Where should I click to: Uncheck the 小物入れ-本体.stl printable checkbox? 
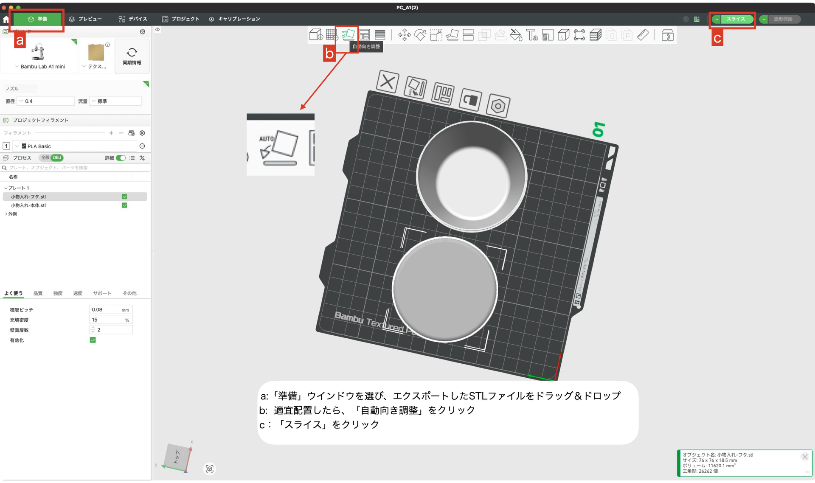pos(124,205)
